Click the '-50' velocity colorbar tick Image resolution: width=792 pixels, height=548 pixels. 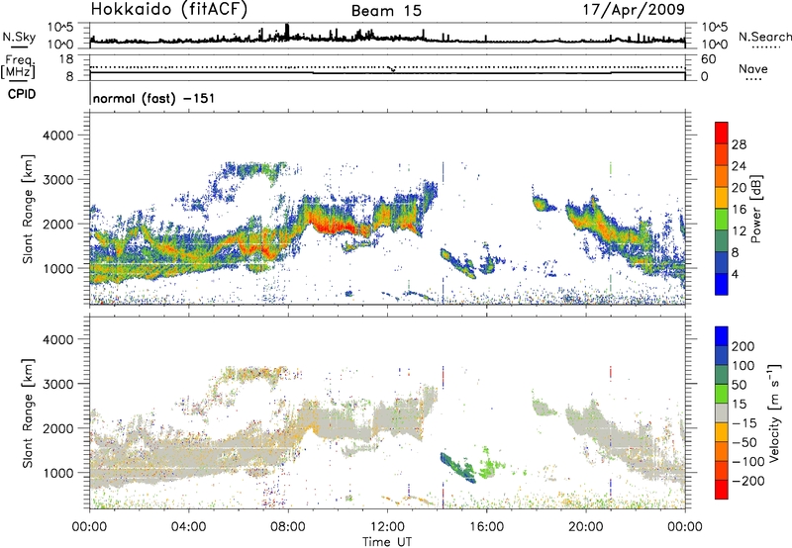[x=744, y=442]
